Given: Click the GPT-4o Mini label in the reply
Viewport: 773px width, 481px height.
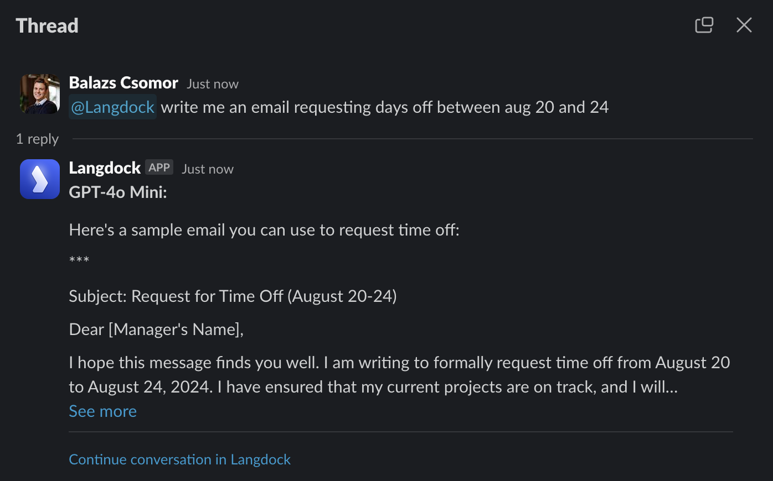Looking at the screenshot, I should [118, 192].
